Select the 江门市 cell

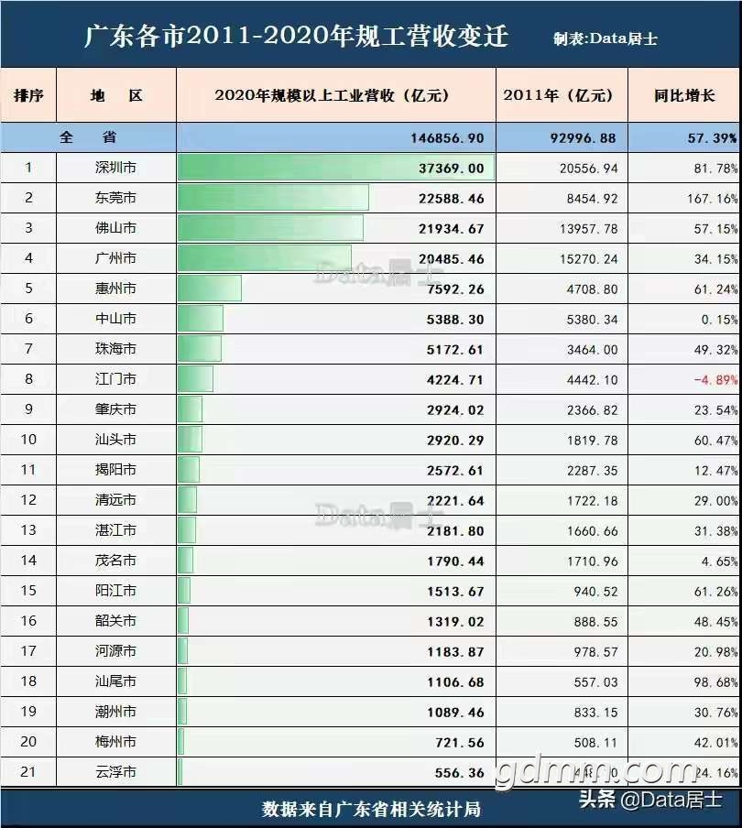115,378
